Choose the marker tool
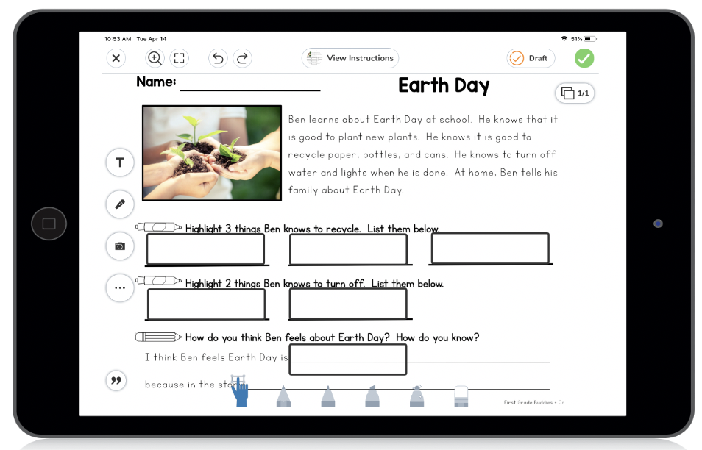Screen dimensions: 702x450 click(327, 397)
